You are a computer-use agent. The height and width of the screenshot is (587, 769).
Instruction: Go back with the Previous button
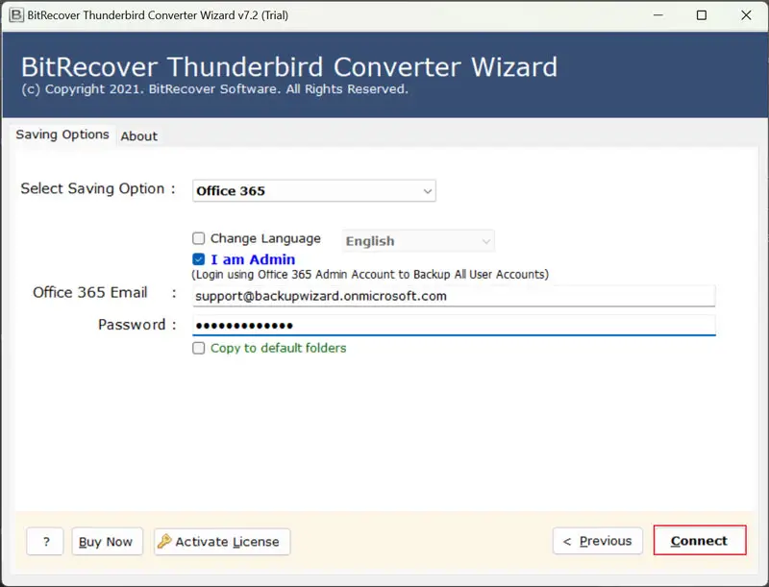597,541
